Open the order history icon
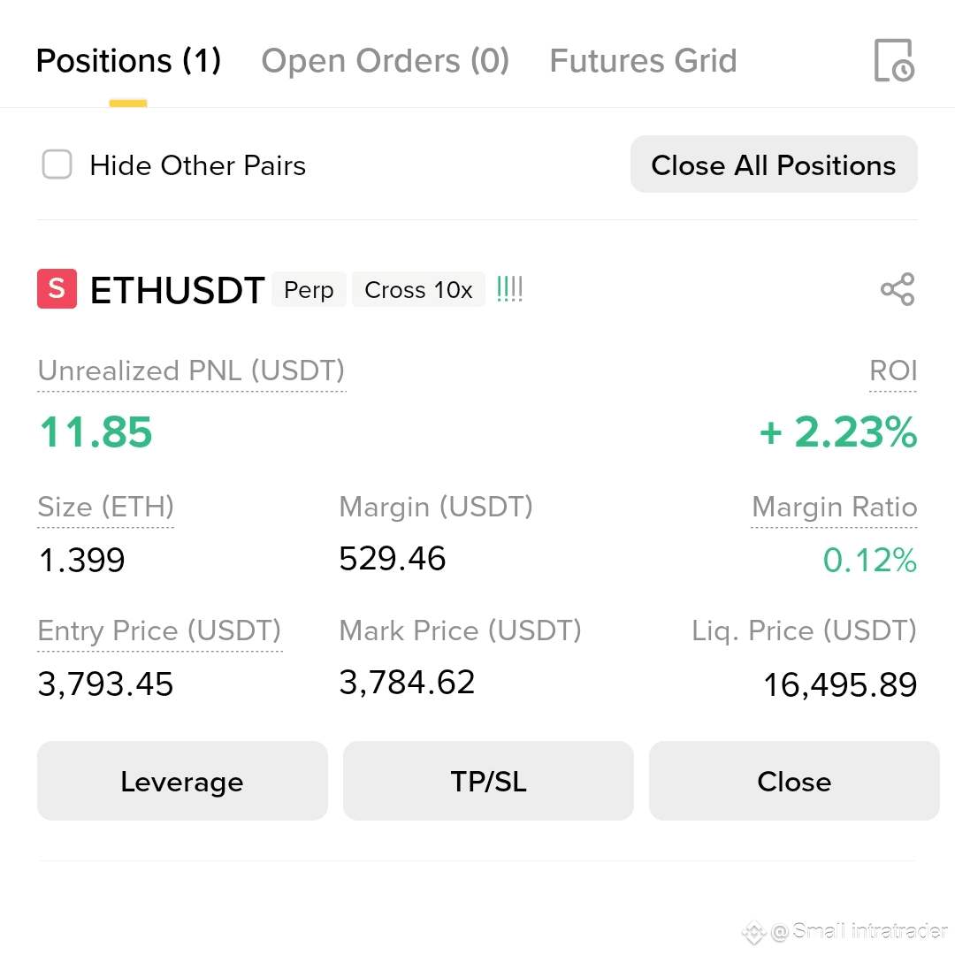 894,60
